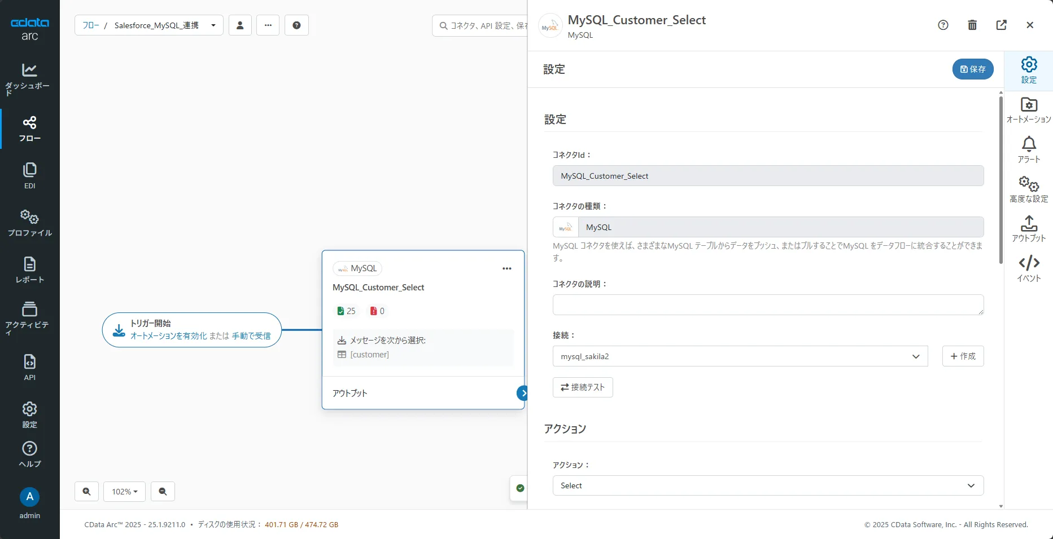Zoom in on the flow canvas
The width and height of the screenshot is (1053, 539).
coord(87,492)
